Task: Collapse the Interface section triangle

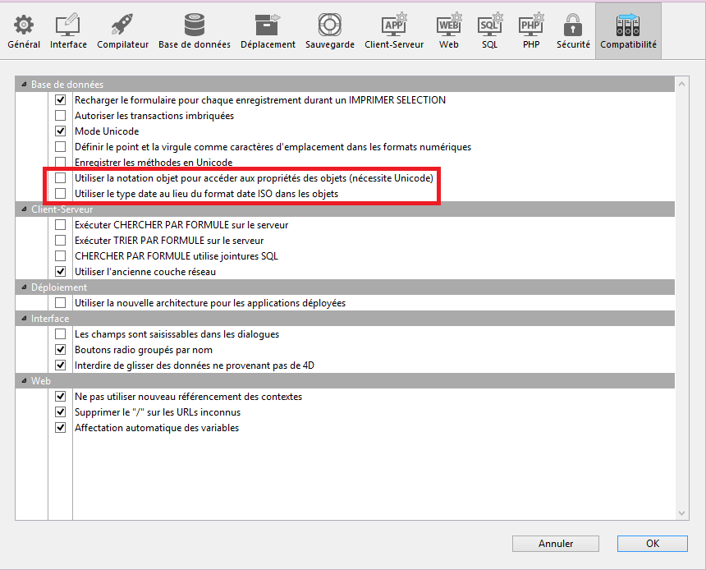Action: (x=25, y=319)
